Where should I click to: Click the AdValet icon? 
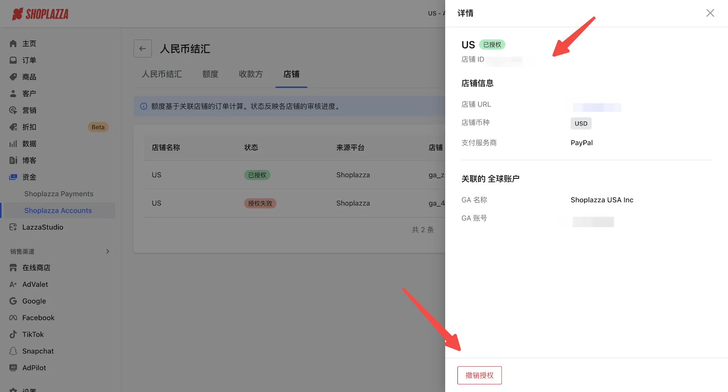(x=13, y=284)
